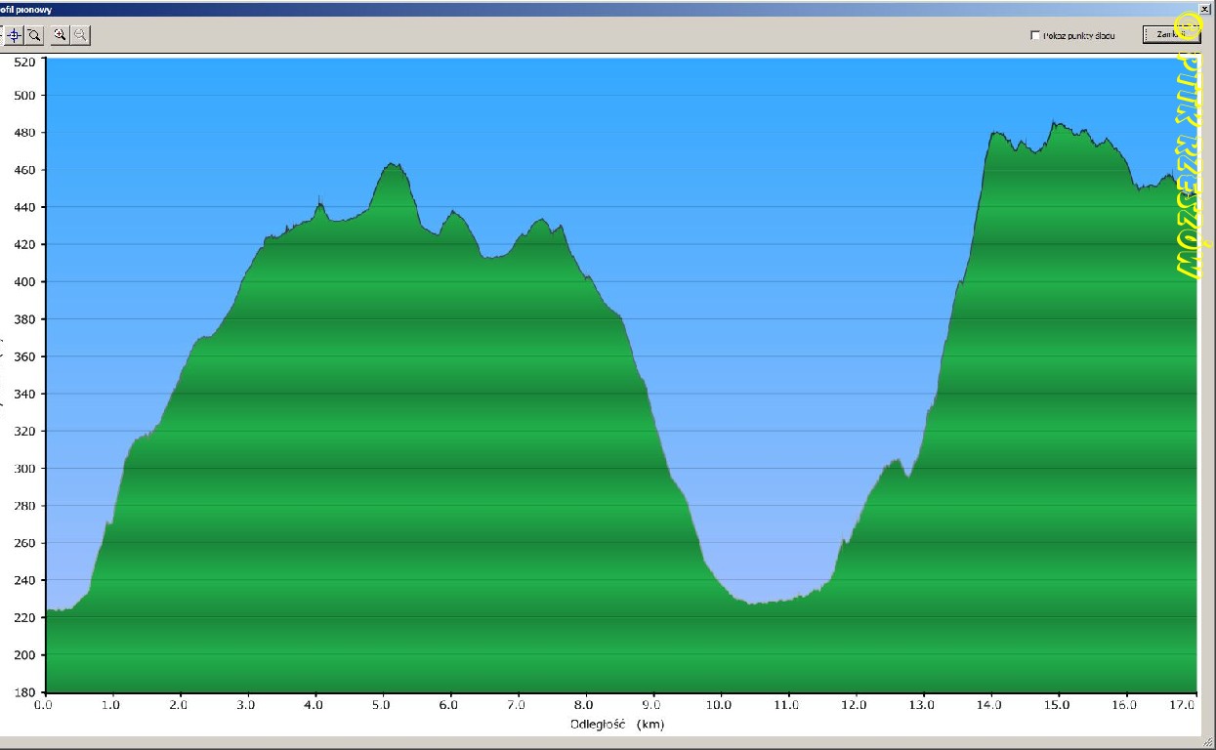This screenshot has height=750, width=1216.
Task: Click the local dip near 12.8 km
Action: 908,476
